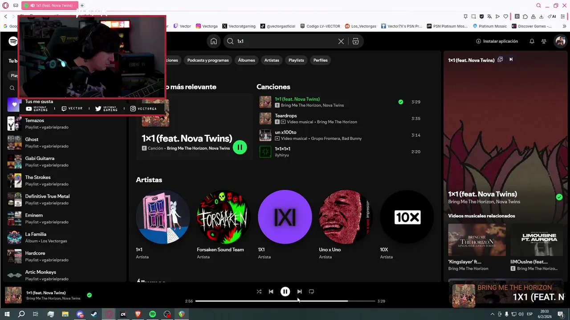Click the snapshot selection icon in toolbar
This screenshot has width=570, height=320.
click(x=473, y=16)
